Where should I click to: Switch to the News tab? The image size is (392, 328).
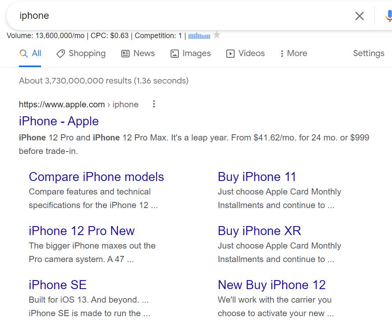138,53
